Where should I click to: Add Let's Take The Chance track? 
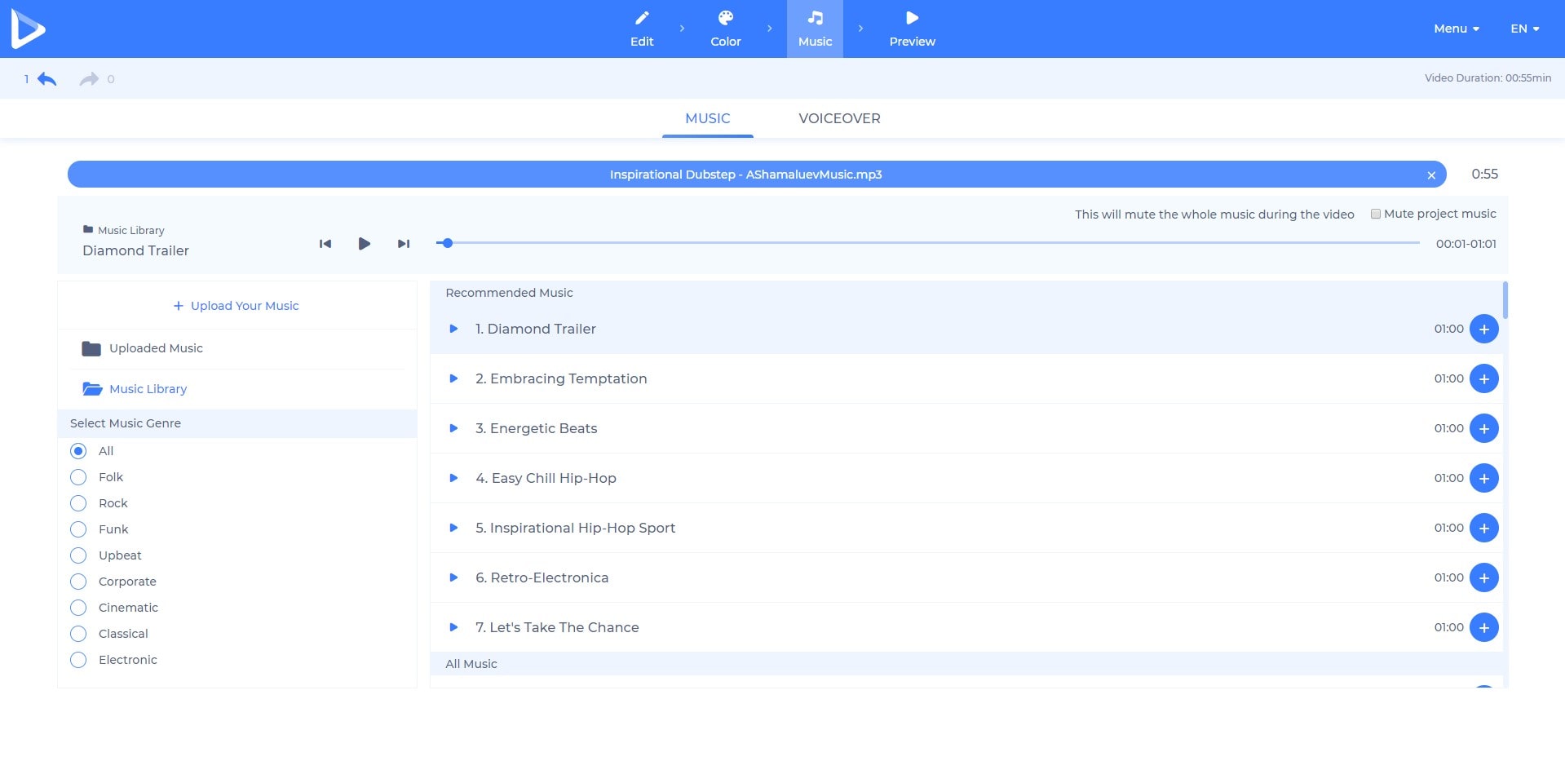click(1483, 627)
